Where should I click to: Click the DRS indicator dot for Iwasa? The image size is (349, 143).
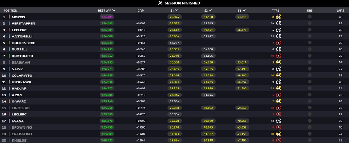tap(310, 121)
